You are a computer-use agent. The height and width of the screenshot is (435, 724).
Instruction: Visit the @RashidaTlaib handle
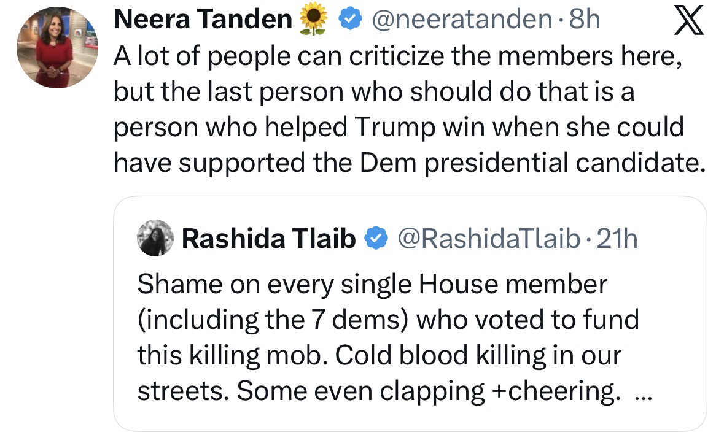tap(488, 238)
